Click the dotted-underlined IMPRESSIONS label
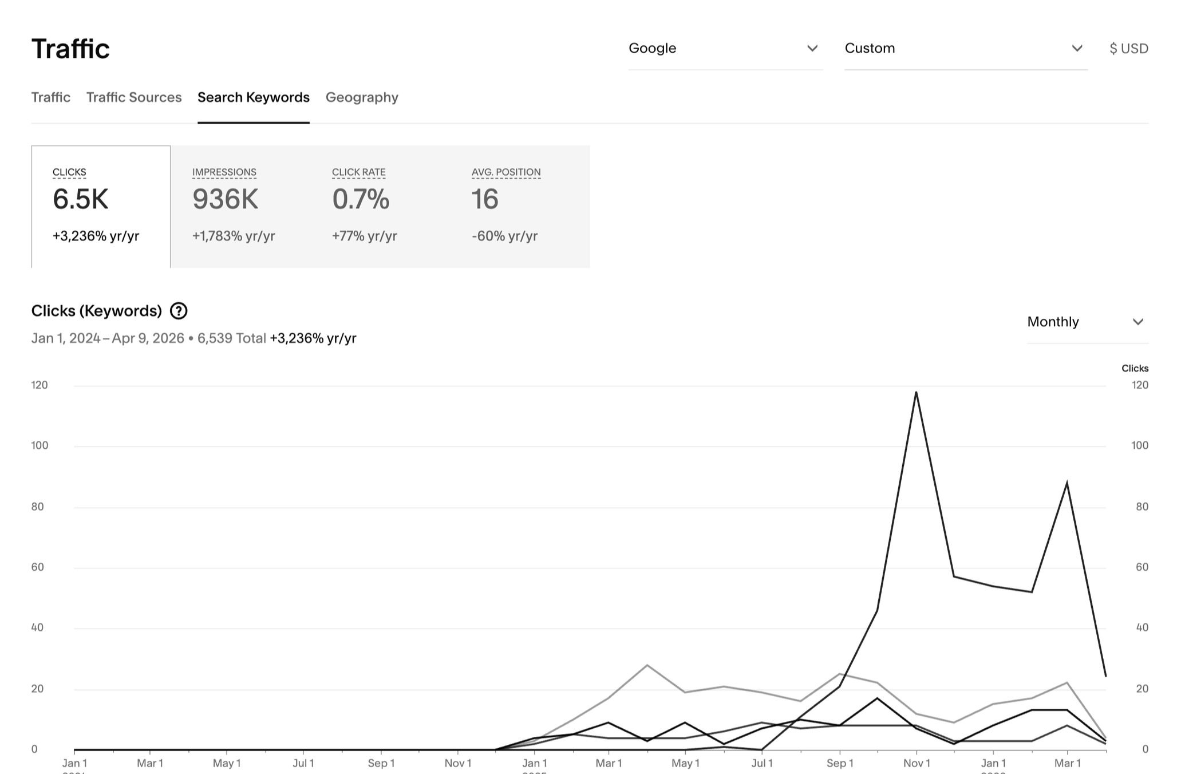 pos(224,172)
